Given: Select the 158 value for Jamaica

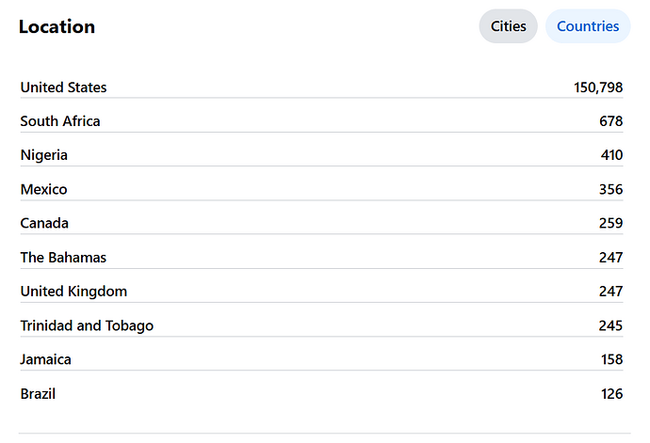Looking at the screenshot, I should [x=611, y=359].
